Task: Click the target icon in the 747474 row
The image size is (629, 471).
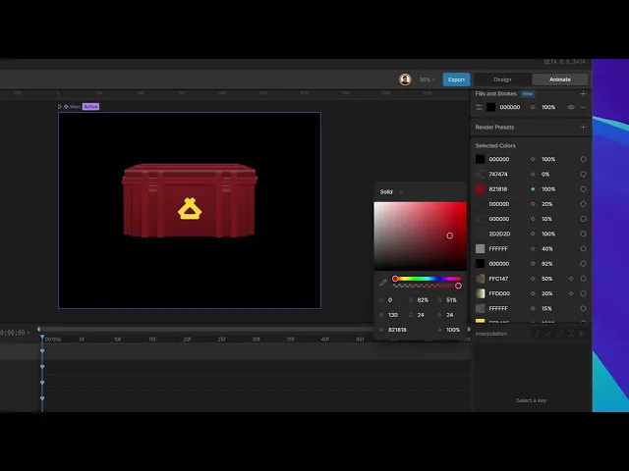Action: tap(583, 175)
